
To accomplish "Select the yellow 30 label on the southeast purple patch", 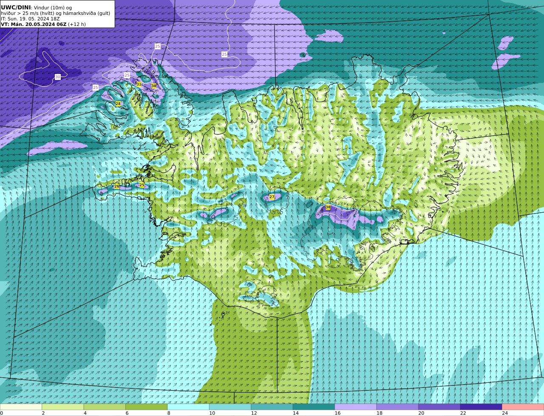I will coord(328,207).
